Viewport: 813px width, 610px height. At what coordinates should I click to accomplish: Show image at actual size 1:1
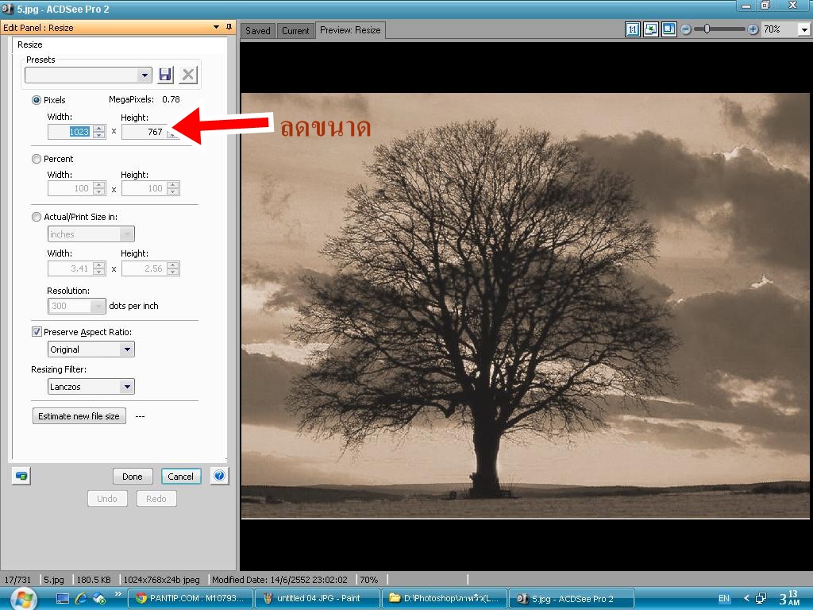(632, 29)
